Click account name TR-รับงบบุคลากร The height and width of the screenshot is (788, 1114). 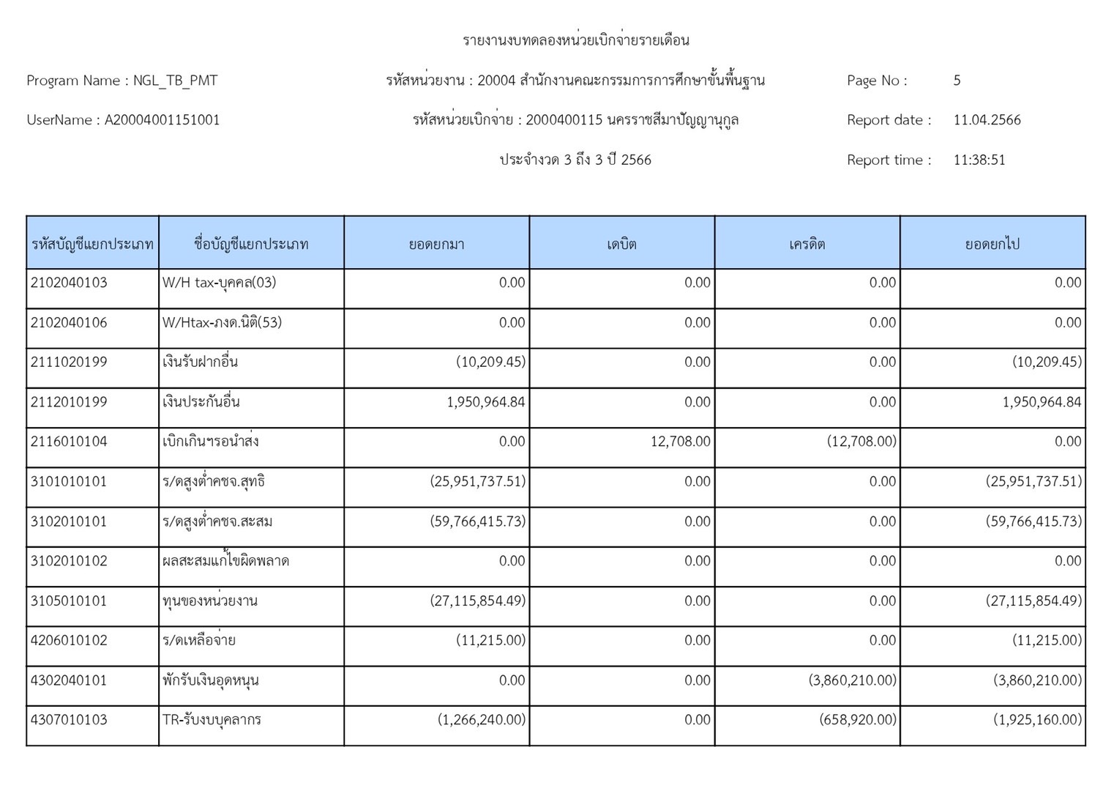tap(212, 720)
